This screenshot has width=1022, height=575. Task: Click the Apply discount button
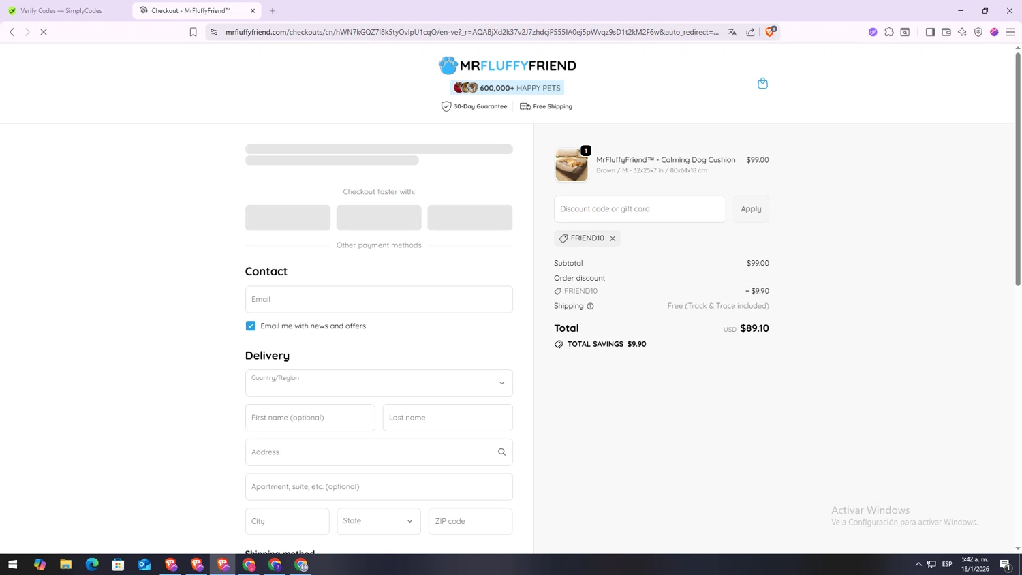(751, 209)
